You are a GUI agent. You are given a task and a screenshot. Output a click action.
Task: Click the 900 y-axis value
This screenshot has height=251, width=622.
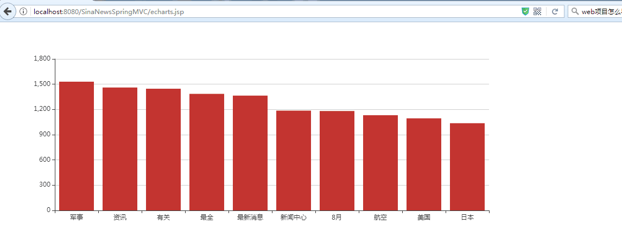tap(45, 134)
